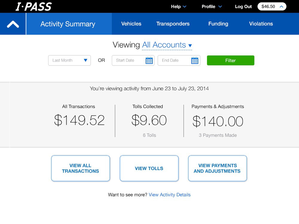Click View All Transactions button
Viewport: 299px width, 224px height.
point(80,168)
